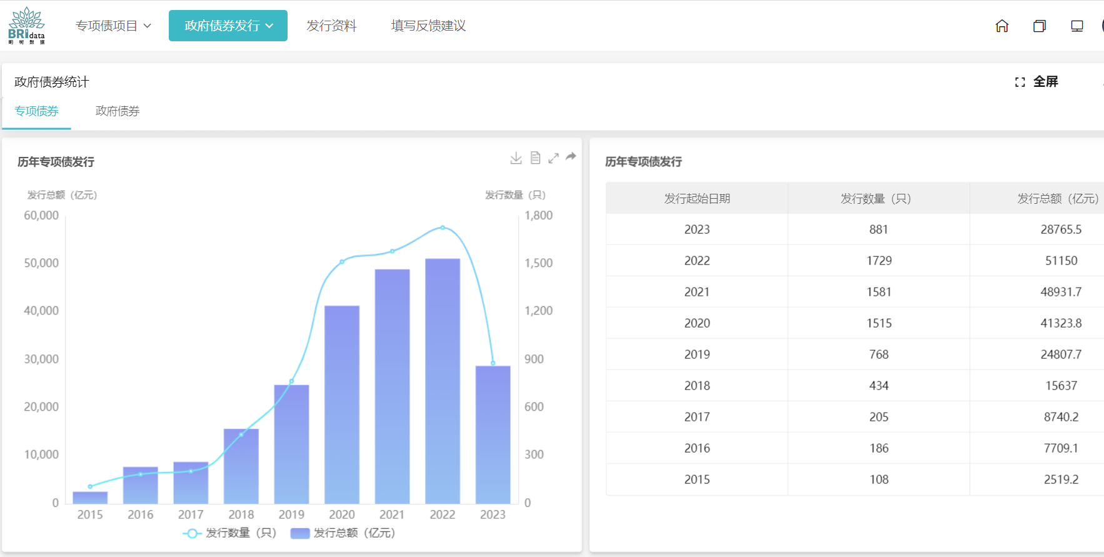Click table cell with year 2017
The image size is (1104, 557).
[x=697, y=417]
